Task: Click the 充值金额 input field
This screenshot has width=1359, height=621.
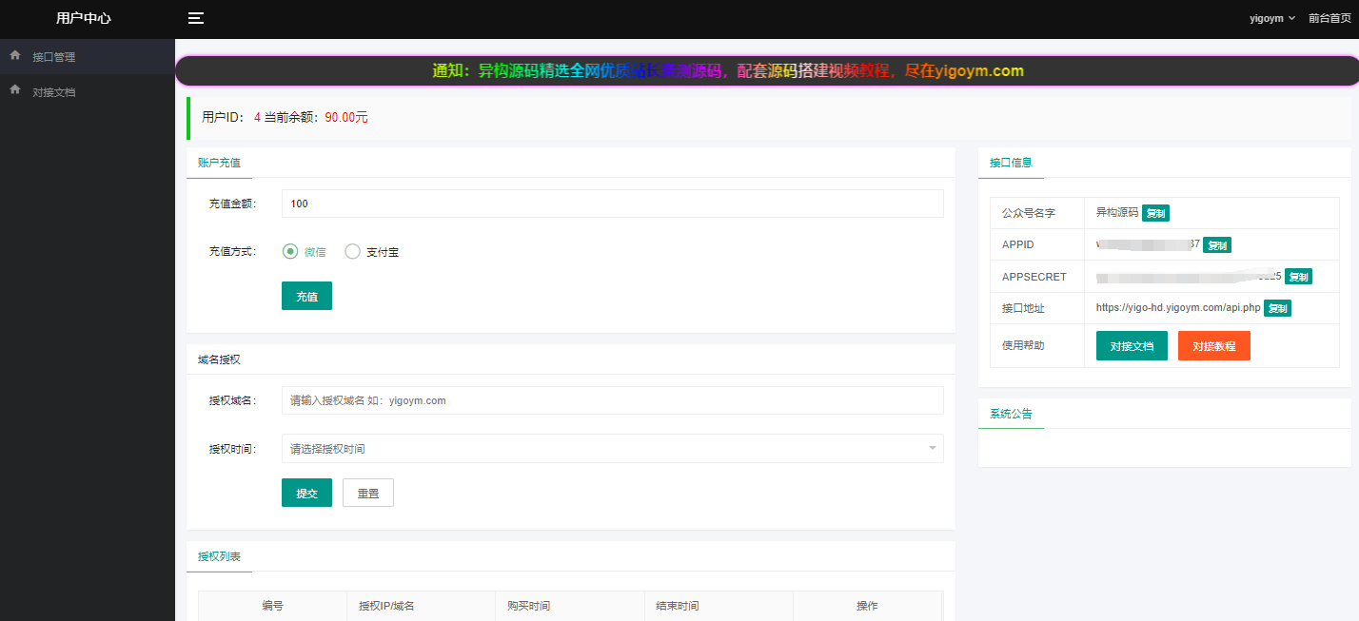Action: pyautogui.click(x=612, y=204)
